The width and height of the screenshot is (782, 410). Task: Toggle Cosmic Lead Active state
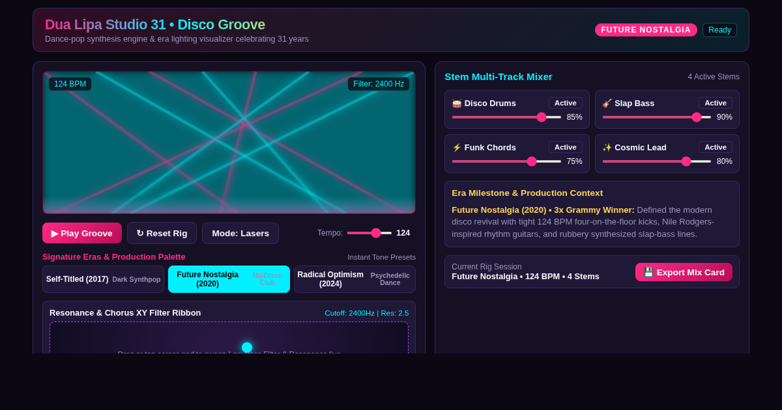(716, 147)
